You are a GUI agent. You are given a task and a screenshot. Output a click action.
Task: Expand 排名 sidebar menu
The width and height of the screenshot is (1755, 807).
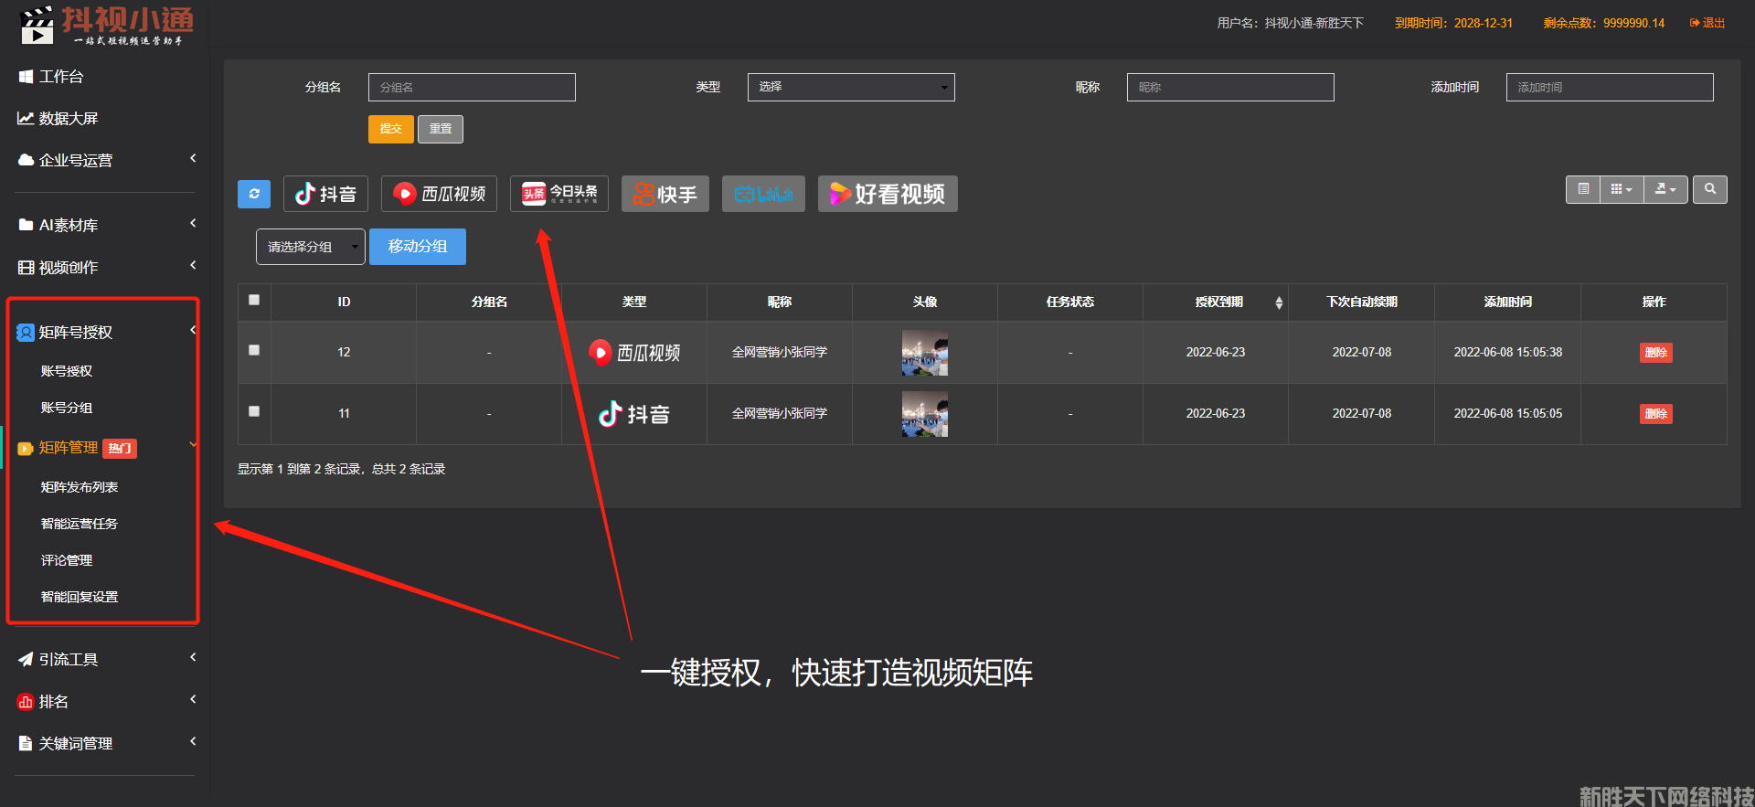105,701
